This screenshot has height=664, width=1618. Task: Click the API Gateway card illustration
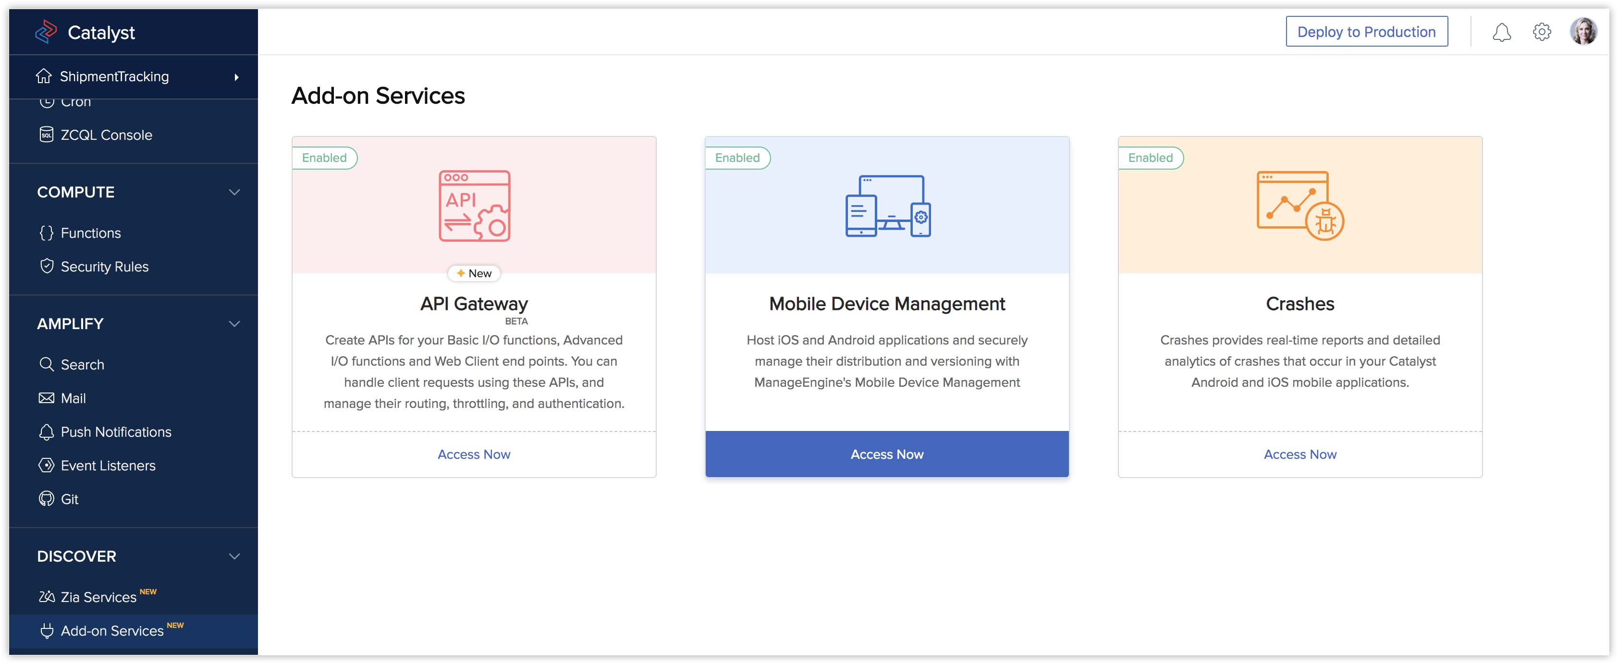[474, 206]
